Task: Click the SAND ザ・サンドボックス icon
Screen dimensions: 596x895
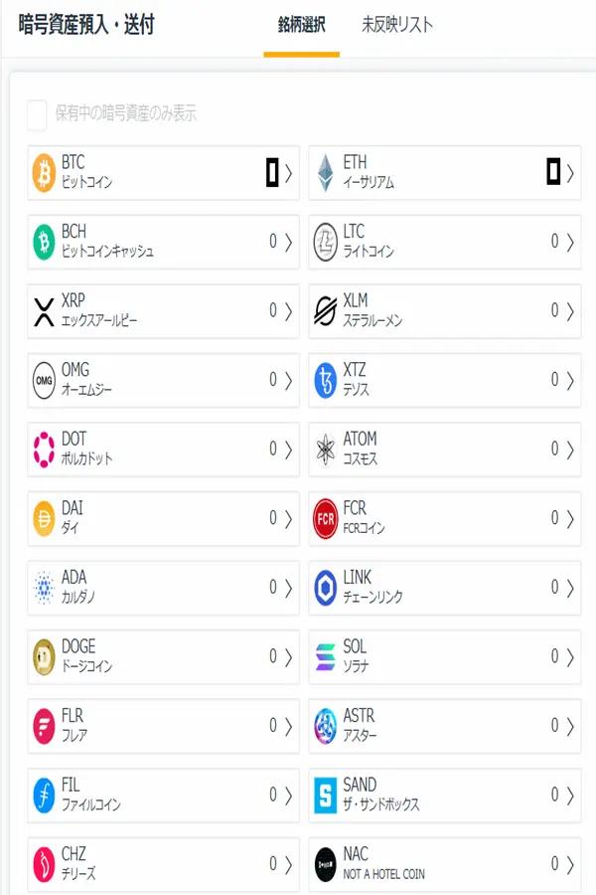Action: (x=328, y=797)
